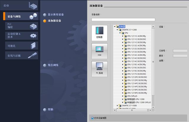This screenshot has height=122, width=189.
Task: Expand the 非特定的 CPU 1200 node
Action: click(x=123, y=99)
